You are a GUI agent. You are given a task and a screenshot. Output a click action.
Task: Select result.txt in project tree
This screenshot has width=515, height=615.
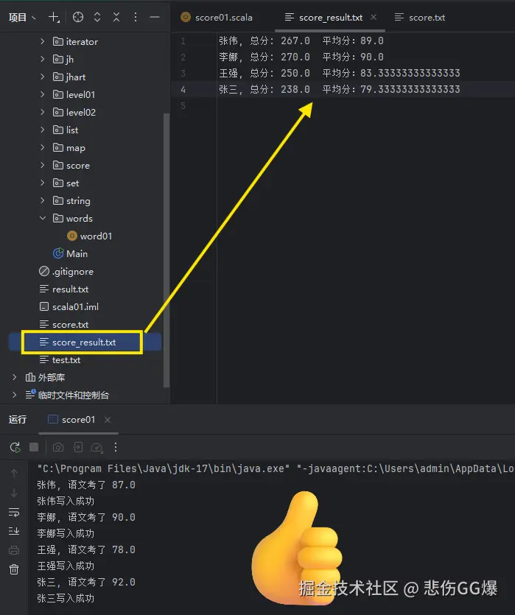64,289
